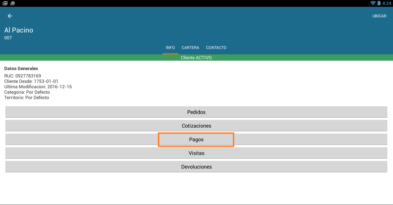Select the RUC: 0927783169 line

(x=23, y=76)
